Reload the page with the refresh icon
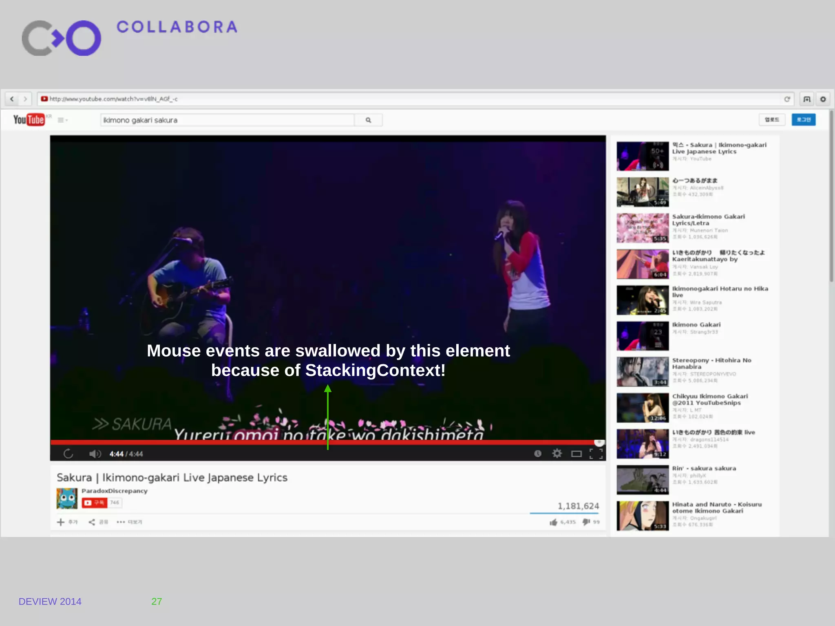This screenshot has height=626, width=835. click(787, 99)
